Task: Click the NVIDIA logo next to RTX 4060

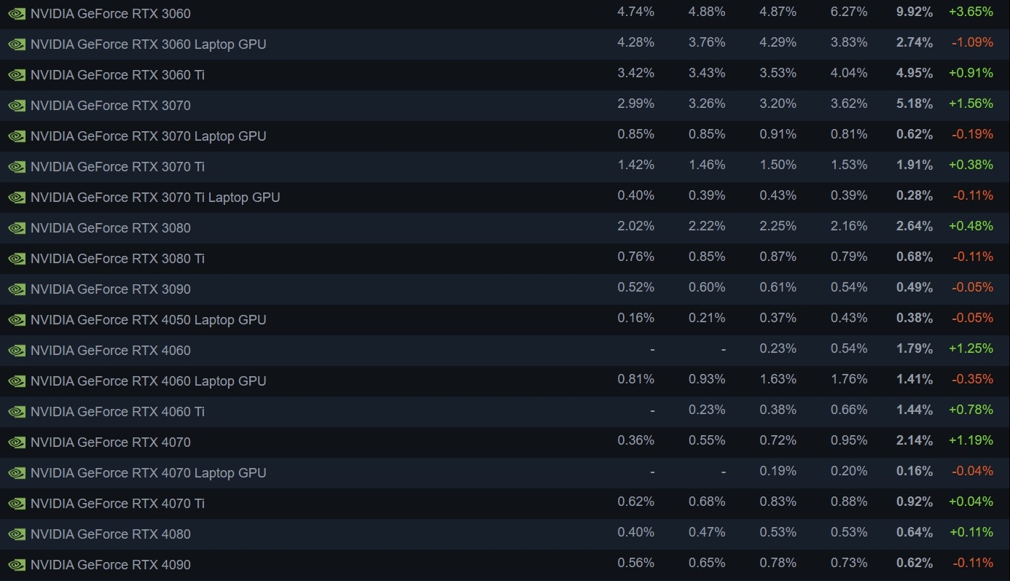Action: pos(17,351)
